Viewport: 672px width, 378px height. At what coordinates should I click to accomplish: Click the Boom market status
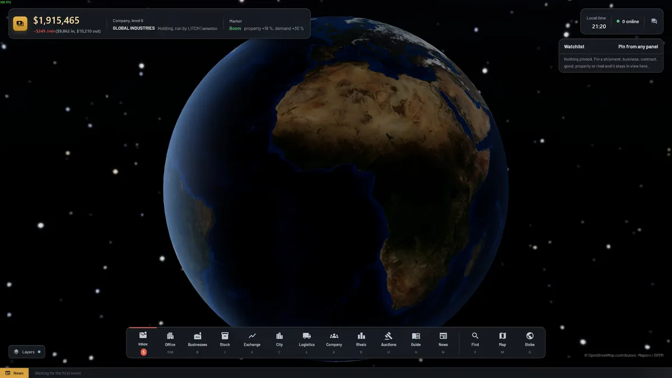coord(235,29)
